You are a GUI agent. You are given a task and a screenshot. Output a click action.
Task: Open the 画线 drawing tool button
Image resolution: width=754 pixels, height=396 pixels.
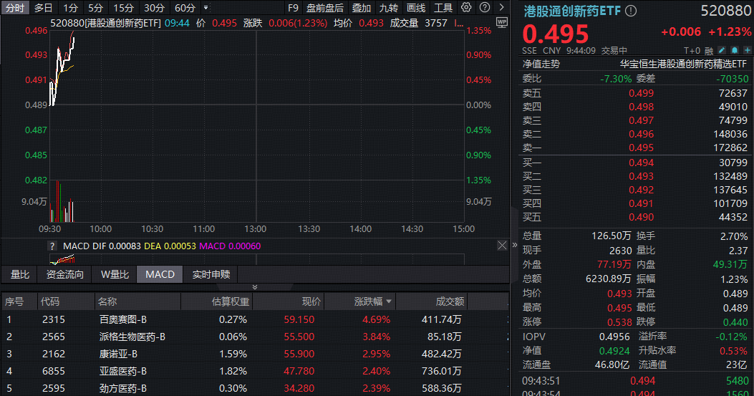[x=416, y=8]
